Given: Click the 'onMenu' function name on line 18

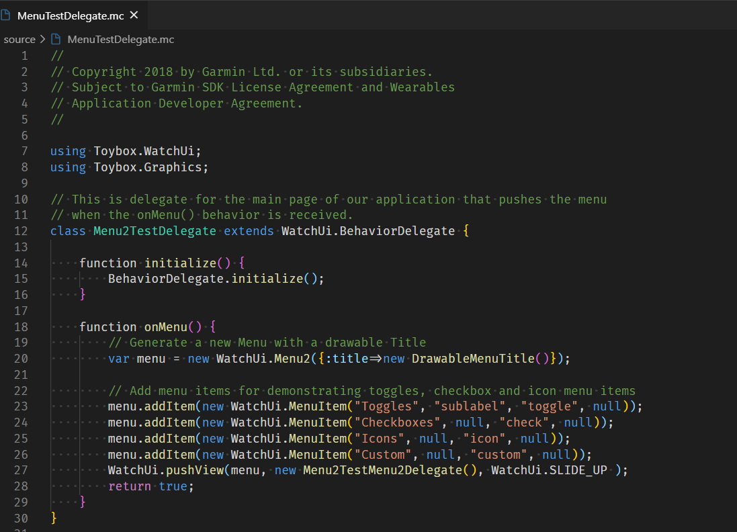Looking at the screenshot, I should pyautogui.click(x=166, y=327).
